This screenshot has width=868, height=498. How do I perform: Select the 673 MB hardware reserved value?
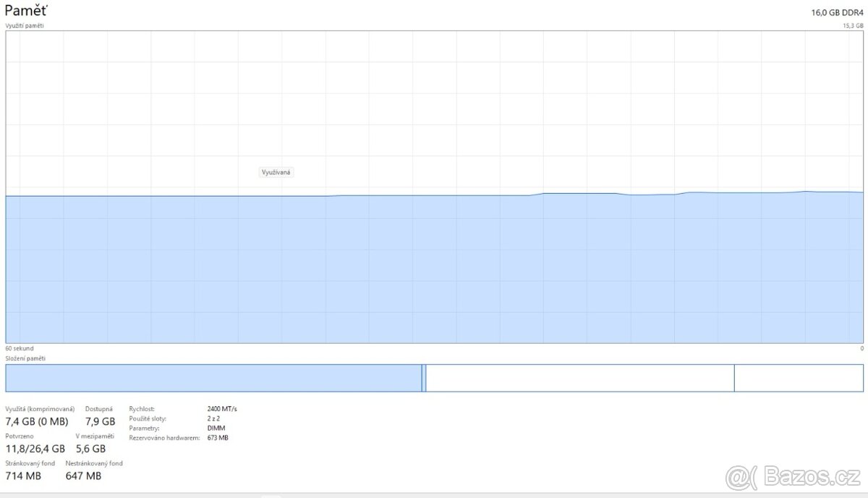pyautogui.click(x=218, y=437)
